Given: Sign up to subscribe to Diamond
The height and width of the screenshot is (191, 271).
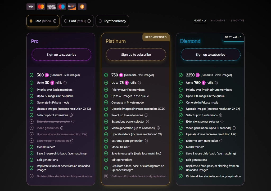Looking at the screenshot, I should [210, 55].
